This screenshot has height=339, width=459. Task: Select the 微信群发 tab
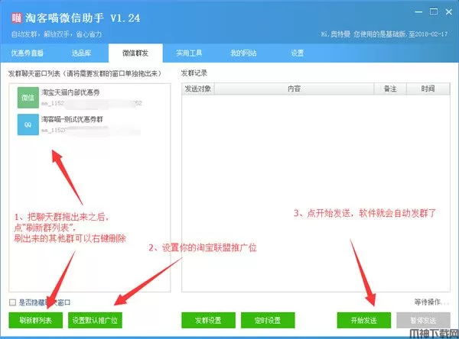135,53
